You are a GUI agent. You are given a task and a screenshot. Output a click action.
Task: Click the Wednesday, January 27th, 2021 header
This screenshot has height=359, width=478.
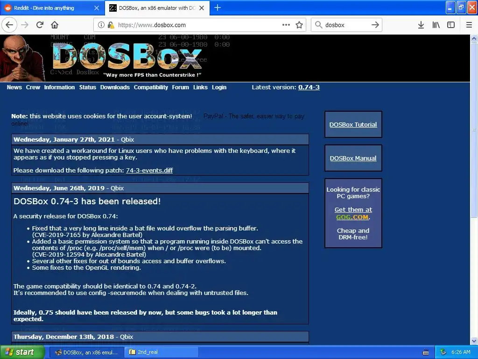tap(160, 139)
